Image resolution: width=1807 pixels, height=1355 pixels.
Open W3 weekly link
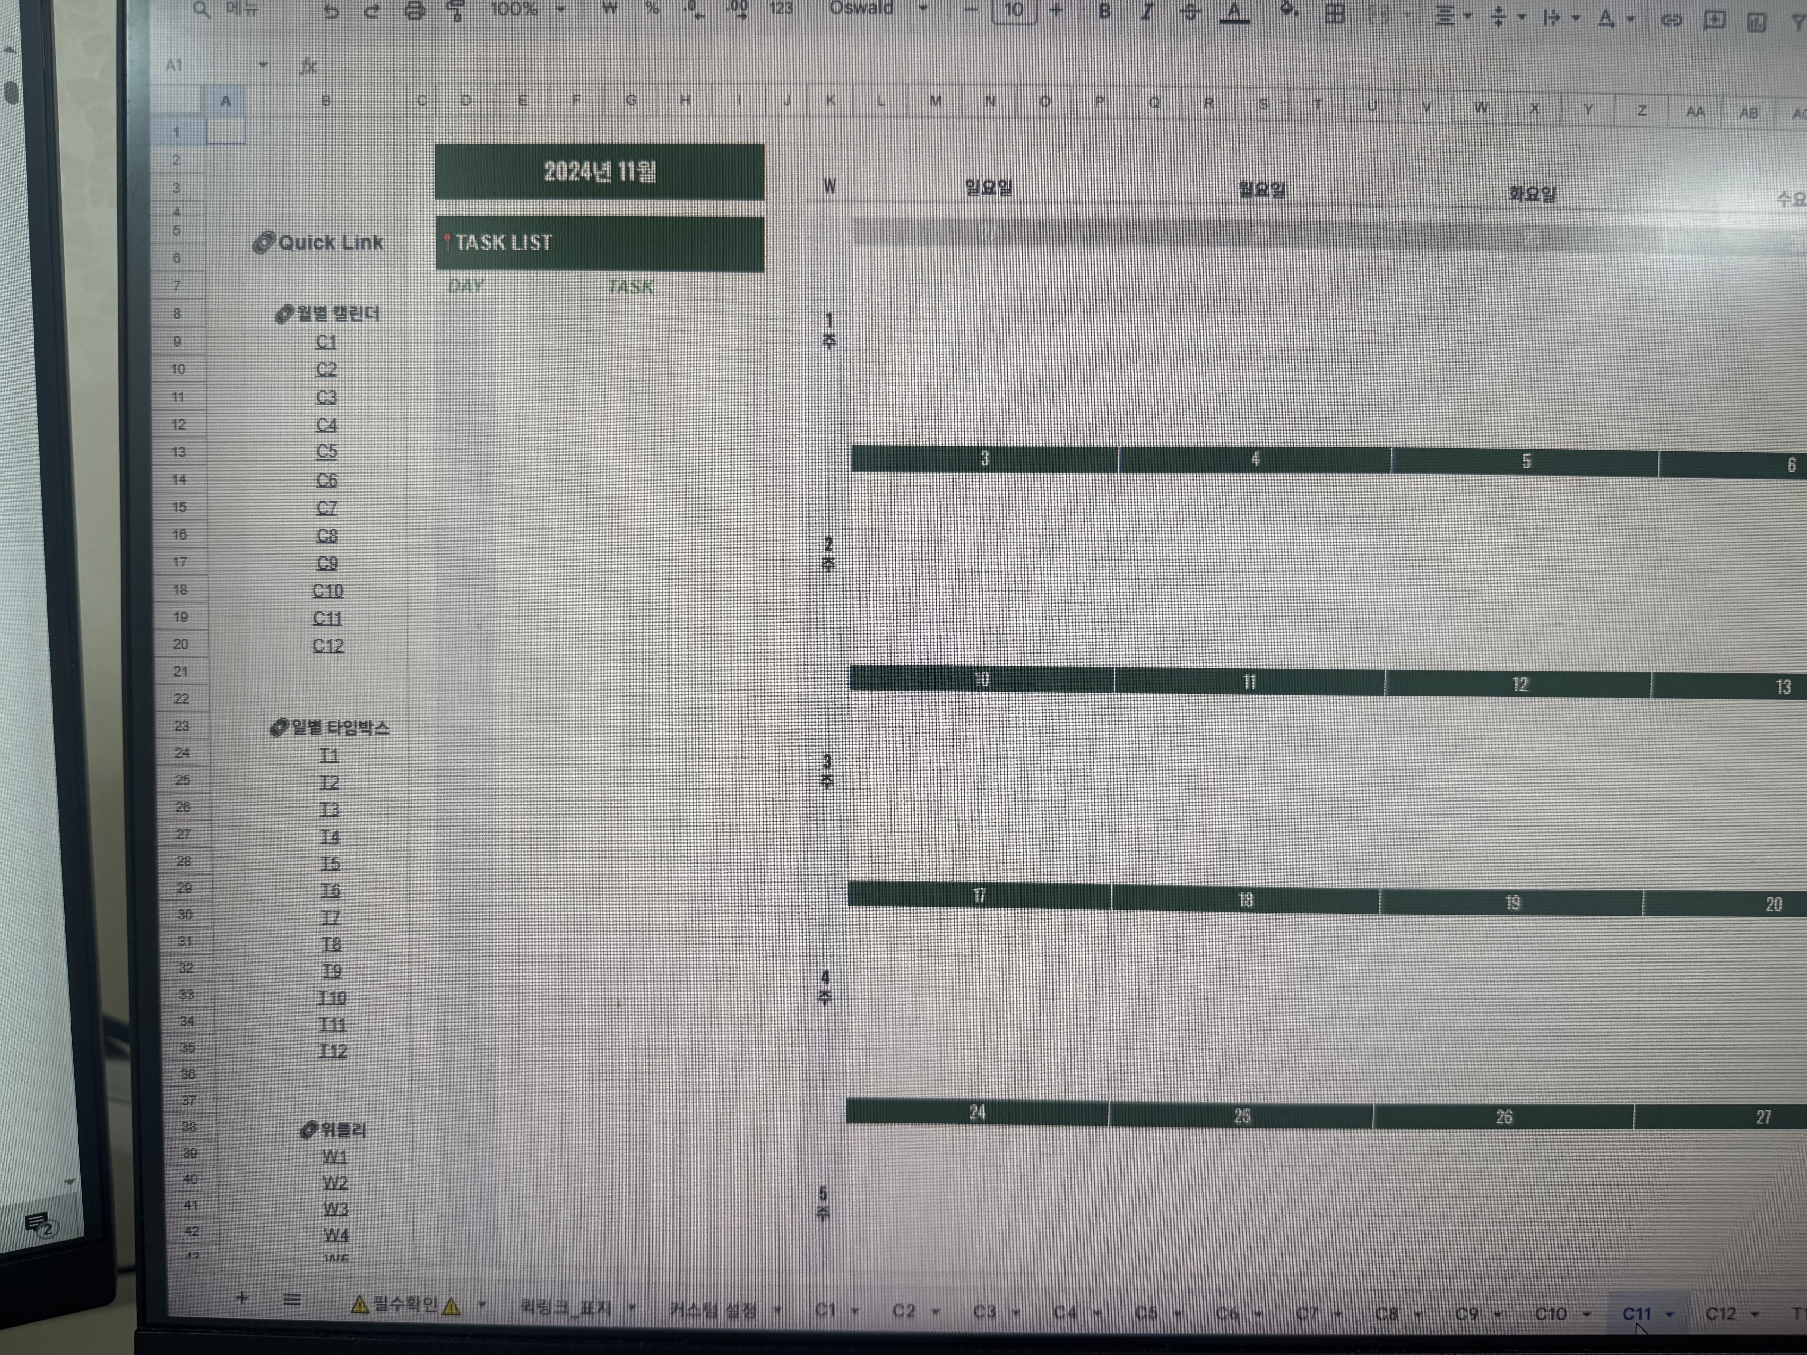click(336, 1209)
